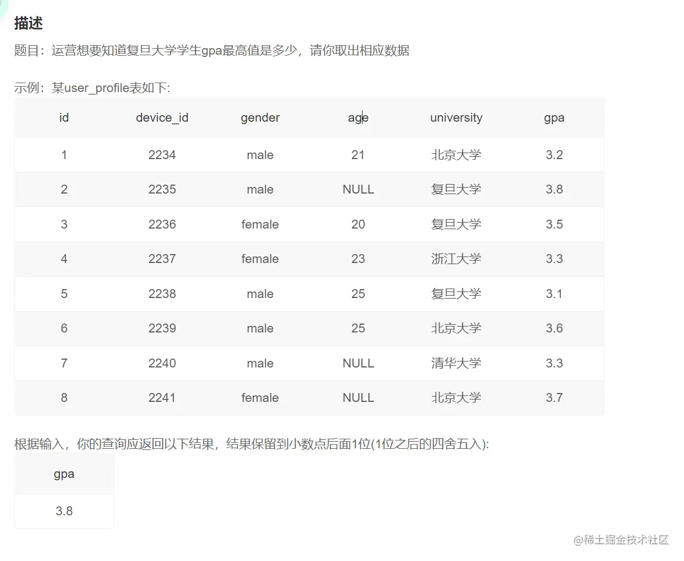Click gender male in row 2238

point(260,294)
